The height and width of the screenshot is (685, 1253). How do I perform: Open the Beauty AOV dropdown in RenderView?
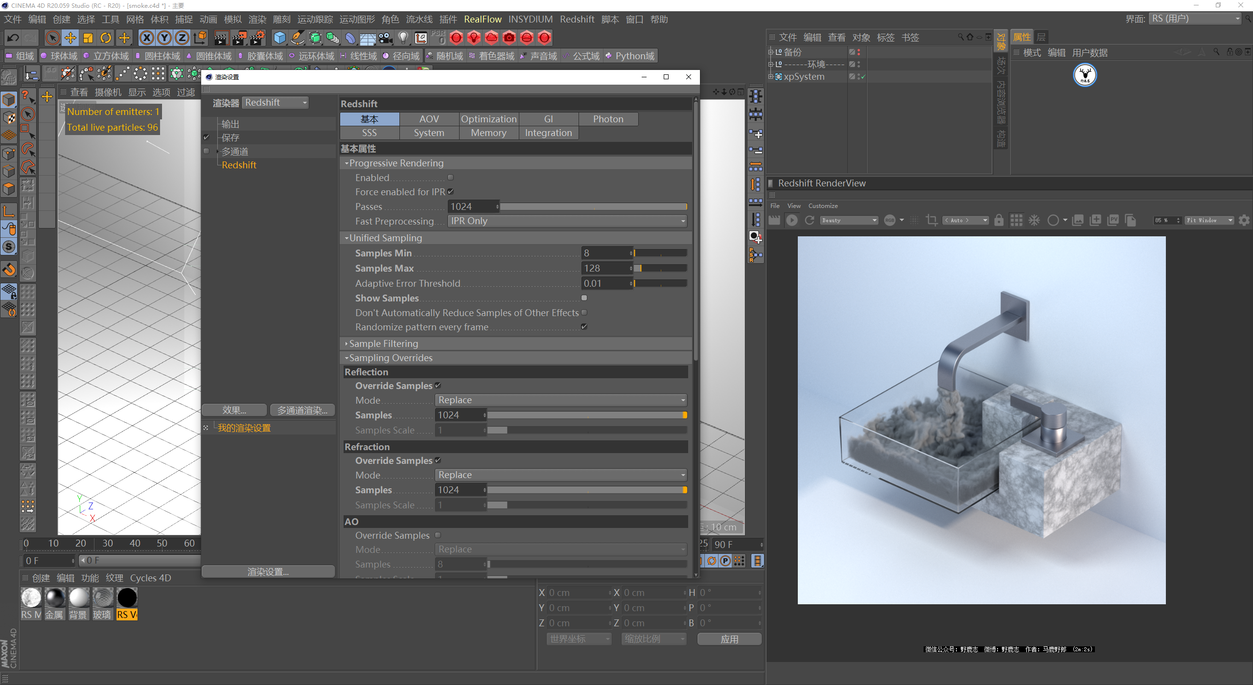849,220
